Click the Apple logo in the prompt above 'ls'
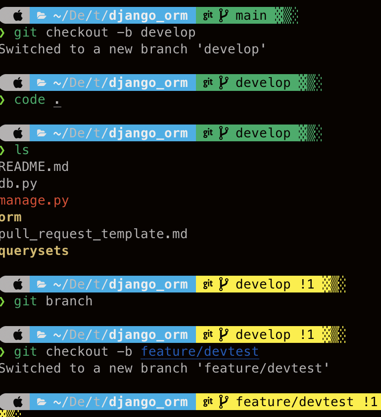The width and height of the screenshot is (381, 417). pos(18,133)
